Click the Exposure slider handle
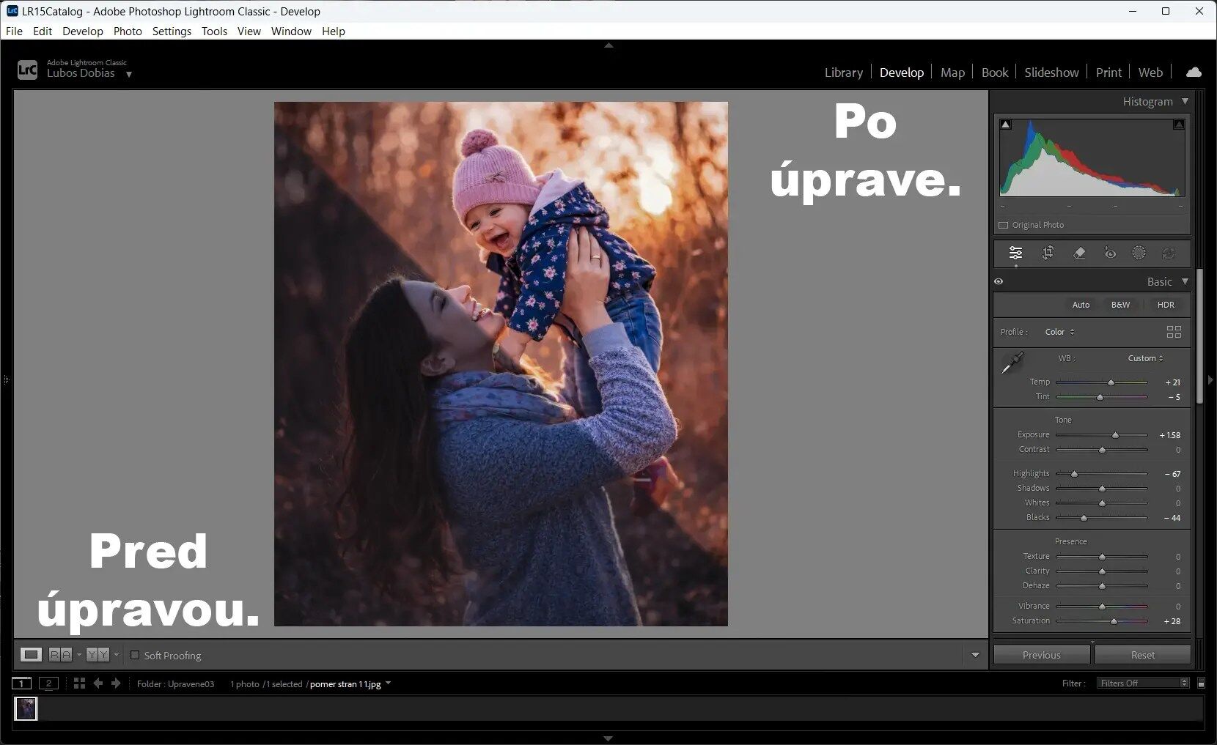Image resolution: width=1217 pixels, height=745 pixels. [x=1115, y=435]
